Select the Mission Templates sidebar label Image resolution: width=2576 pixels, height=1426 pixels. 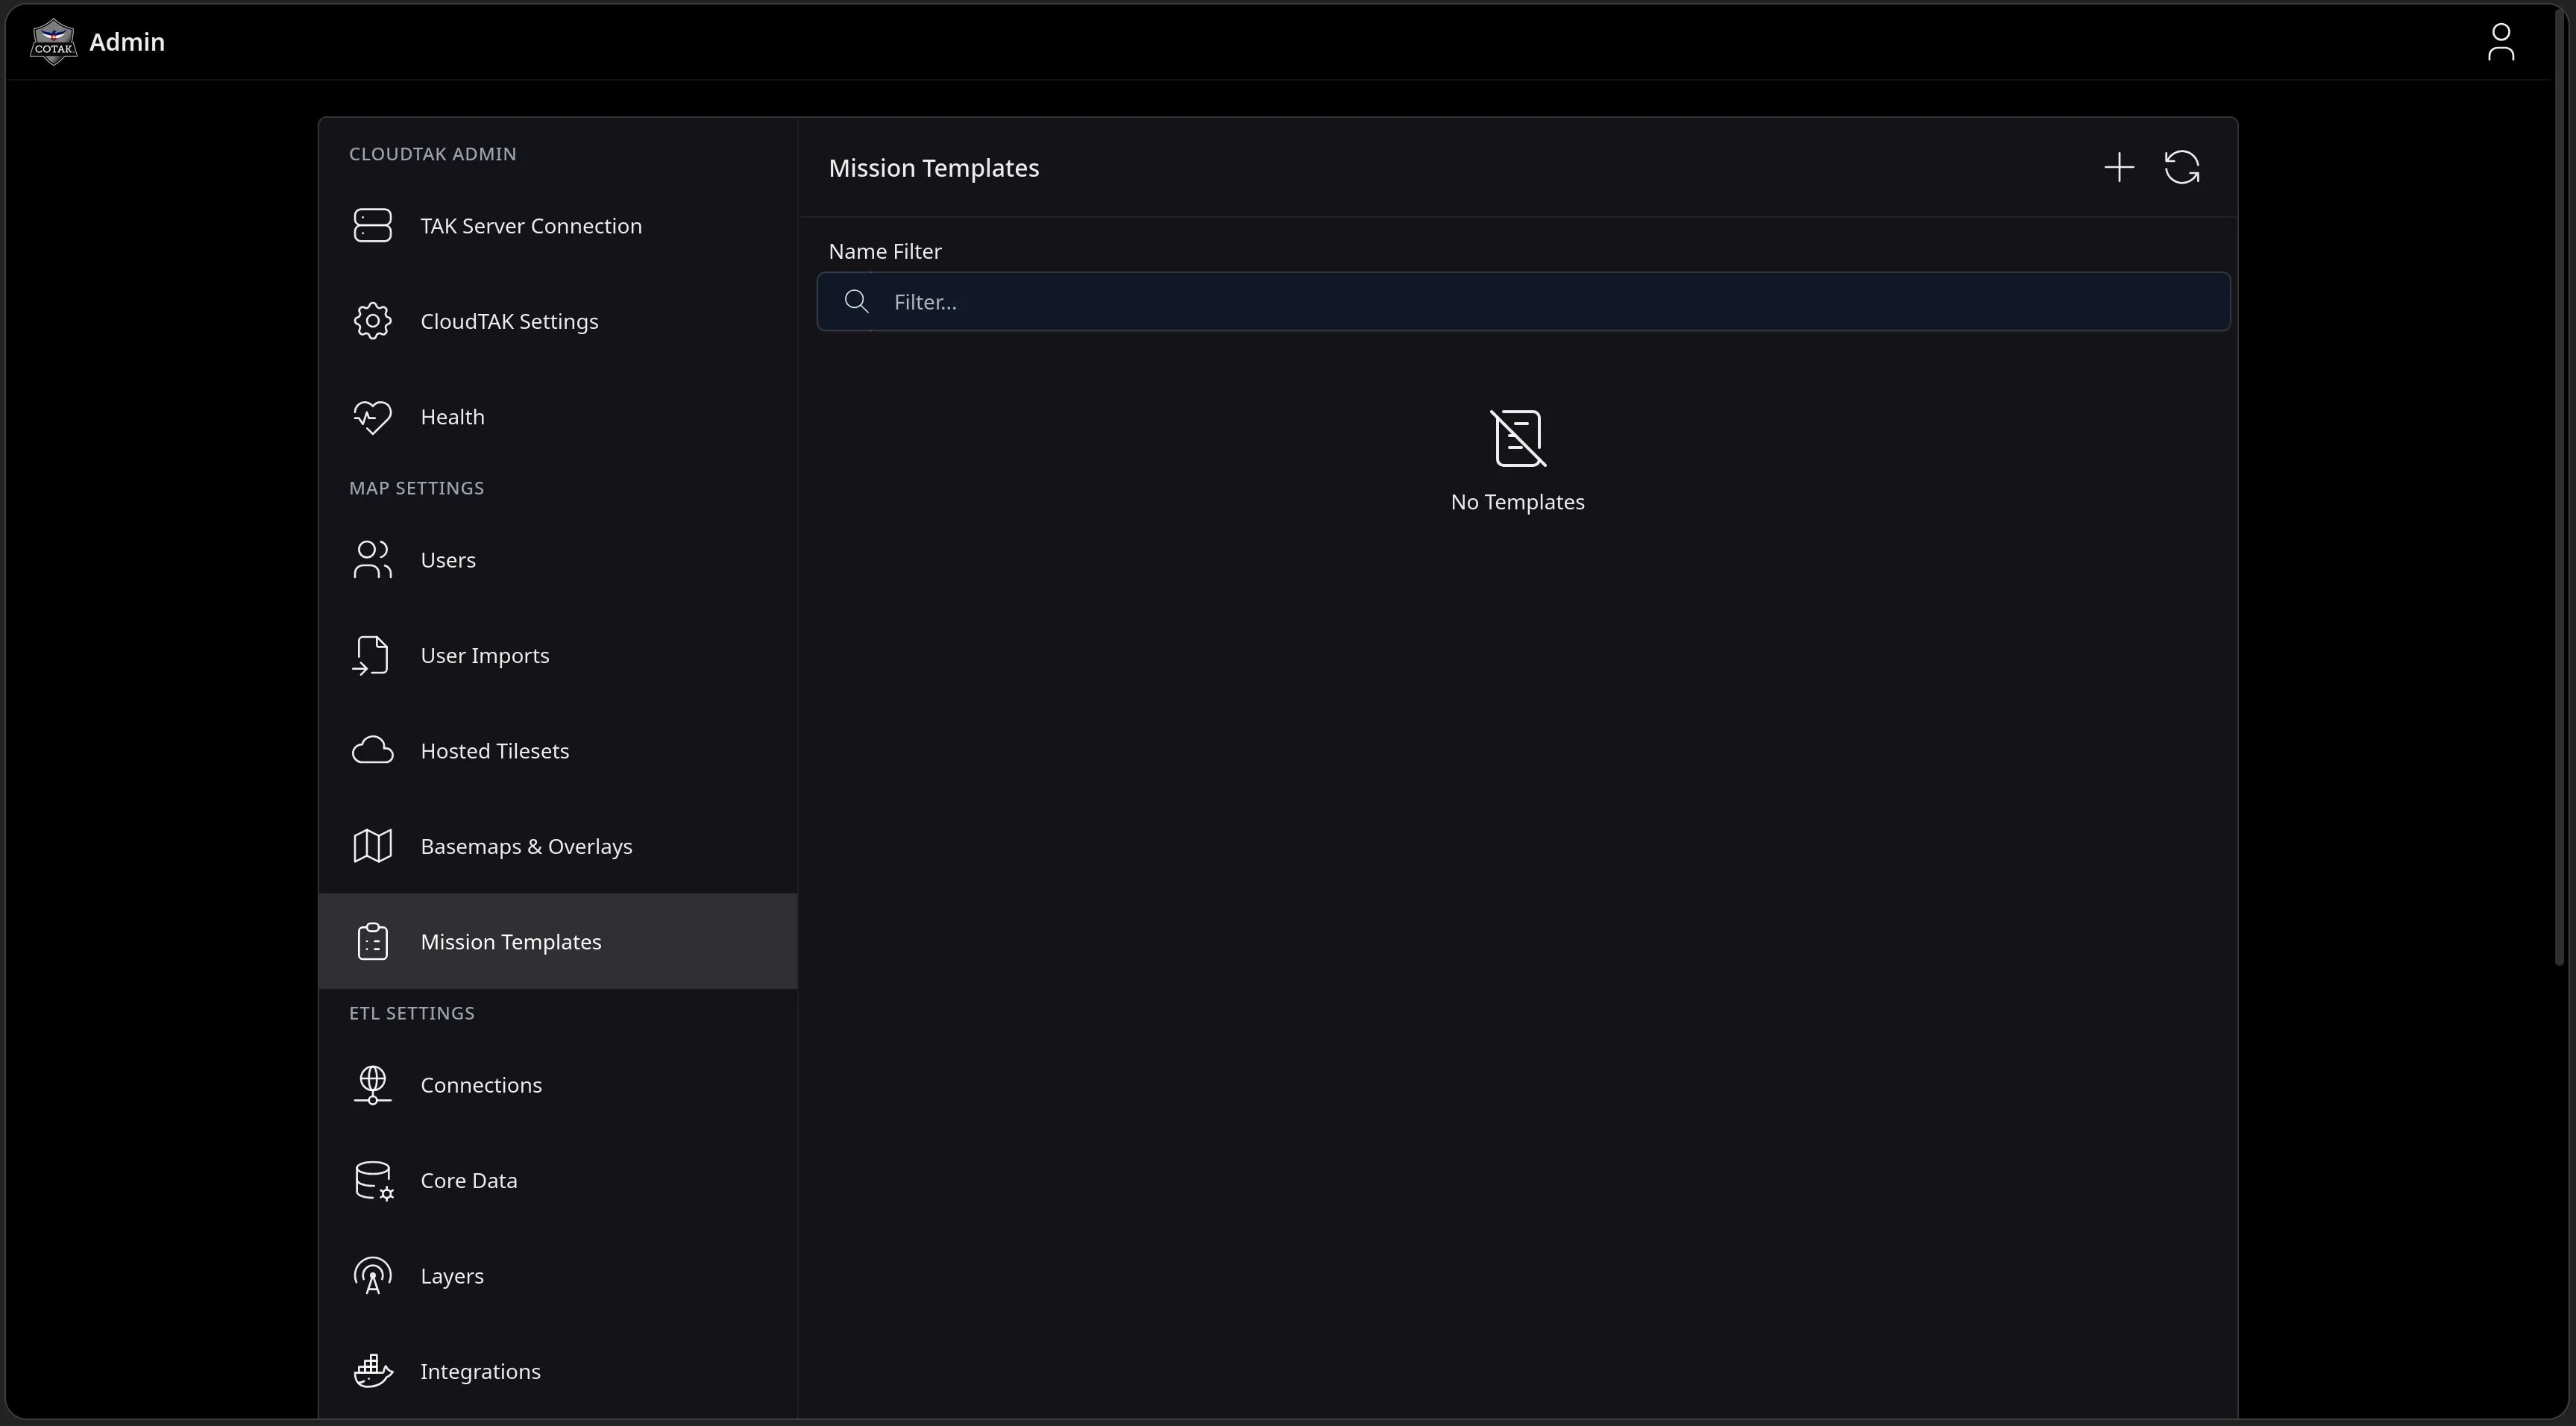511,942
